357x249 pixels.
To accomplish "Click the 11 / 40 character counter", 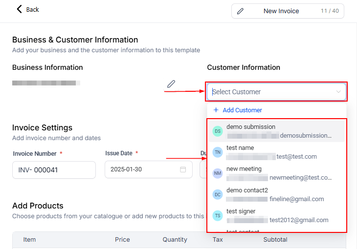I will pyautogui.click(x=330, y=11).
